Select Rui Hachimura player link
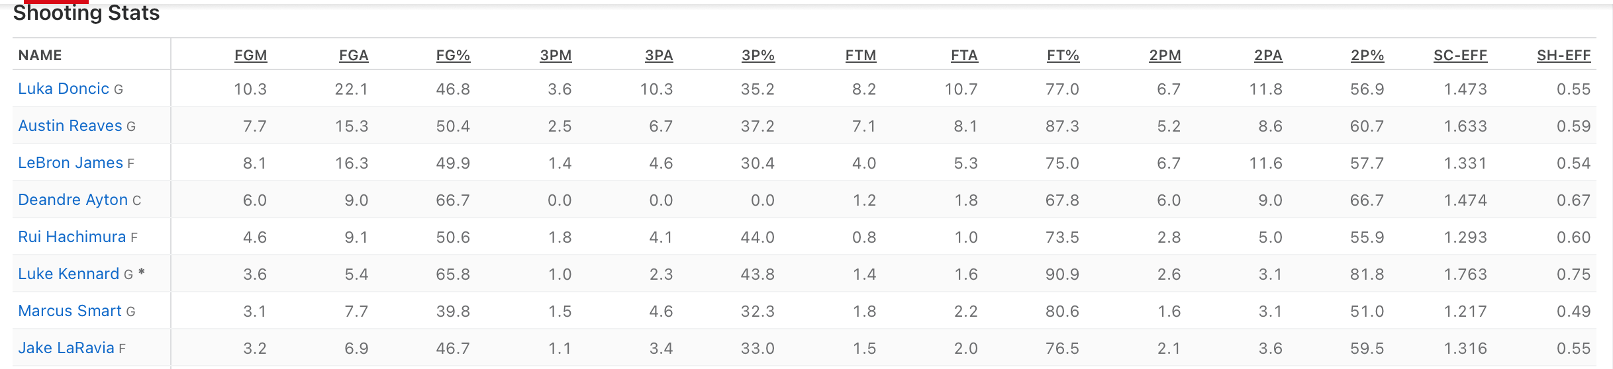The width and height of the screenshot is (1613, 369). tap(72, 237)
